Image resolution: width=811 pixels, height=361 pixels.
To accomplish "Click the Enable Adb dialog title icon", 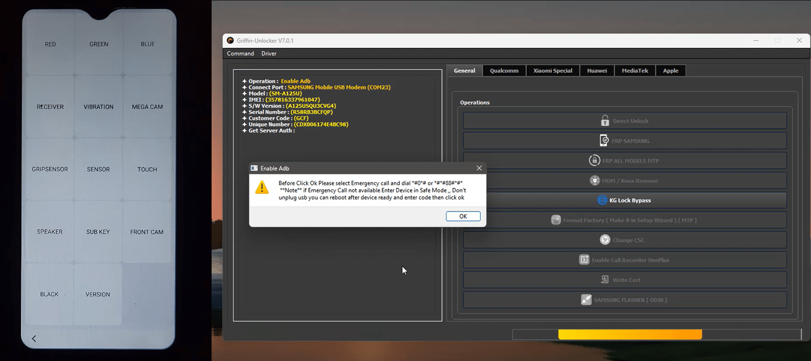I will coord(254,168).
